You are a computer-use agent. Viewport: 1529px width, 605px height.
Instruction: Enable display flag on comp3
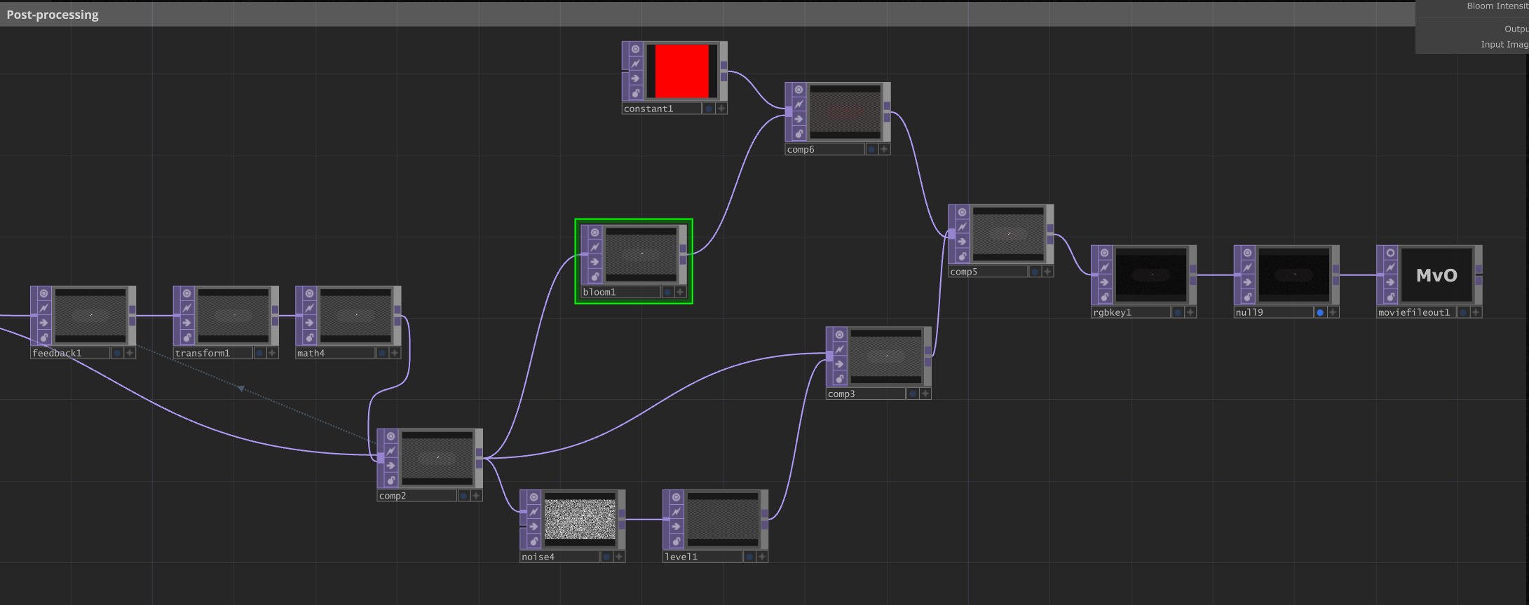(913, 394)
